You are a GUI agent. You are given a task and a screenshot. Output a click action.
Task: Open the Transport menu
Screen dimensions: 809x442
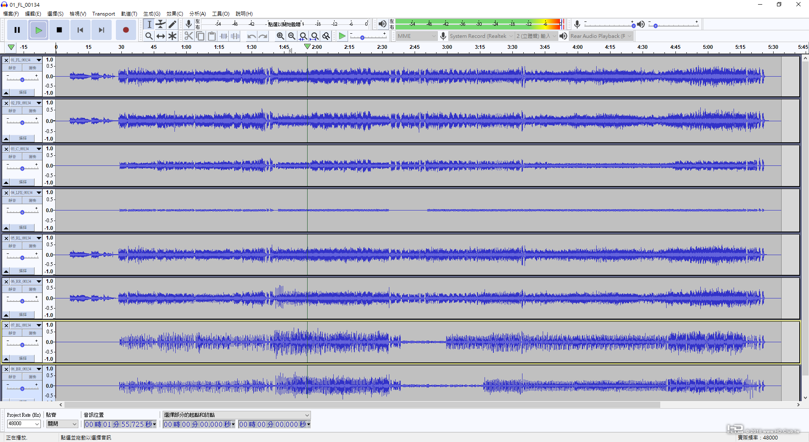[x=104, y=14]
